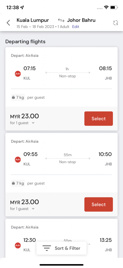Open the currency converter icon

coord(115,23)
